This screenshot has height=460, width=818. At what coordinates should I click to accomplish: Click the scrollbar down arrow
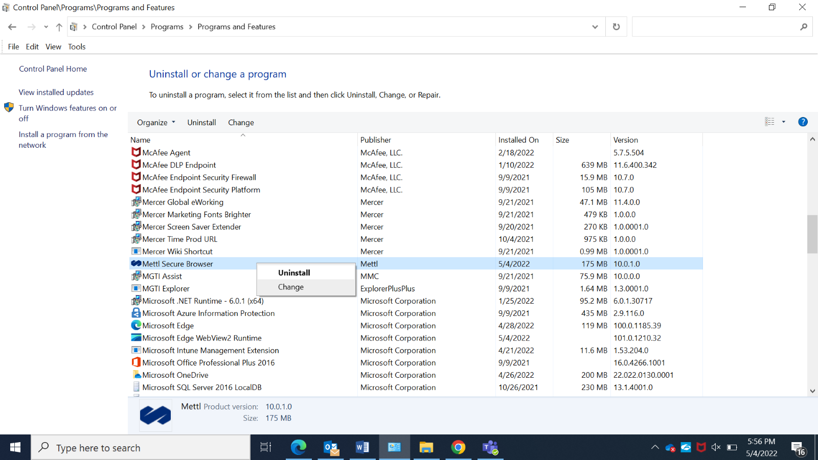click(812, 391)
